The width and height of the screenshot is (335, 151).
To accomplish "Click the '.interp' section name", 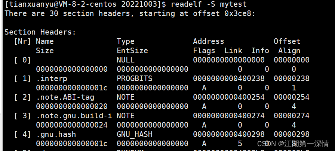I will tap(52, 79).
